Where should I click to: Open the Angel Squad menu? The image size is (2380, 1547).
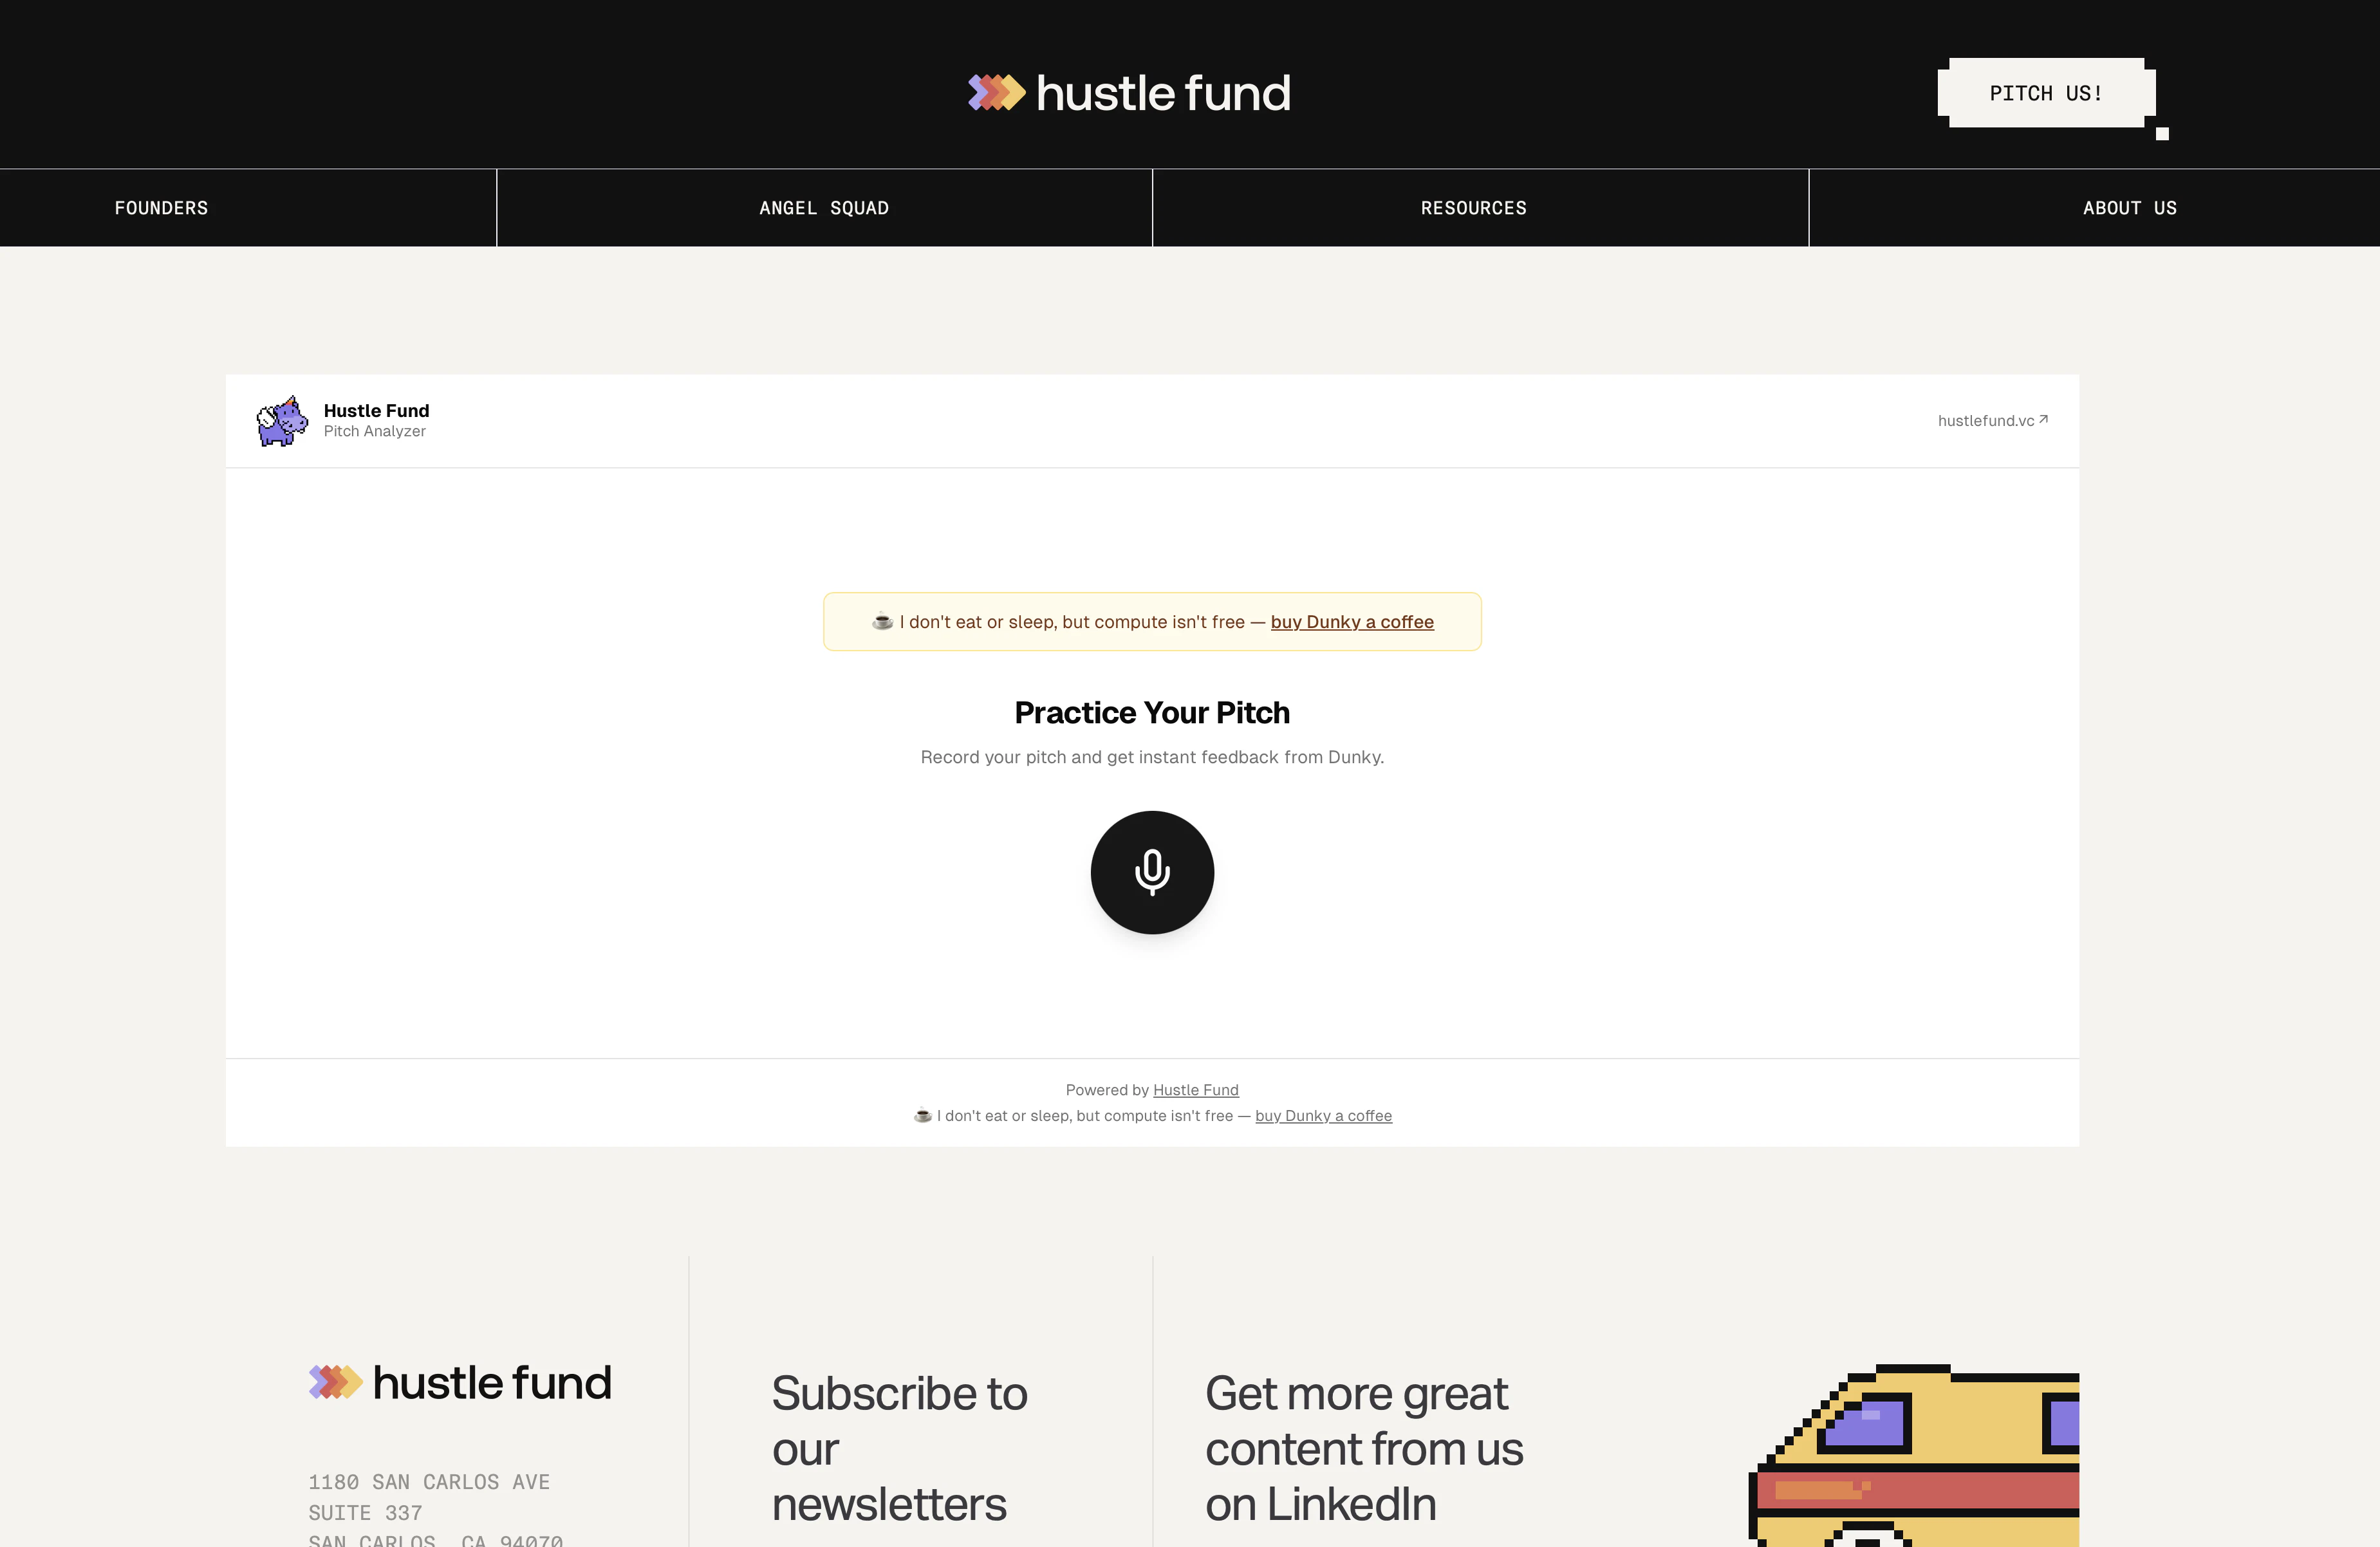(x=824, y=208)
